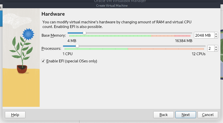Click the Processors slider handle

(x=77, y=46)
